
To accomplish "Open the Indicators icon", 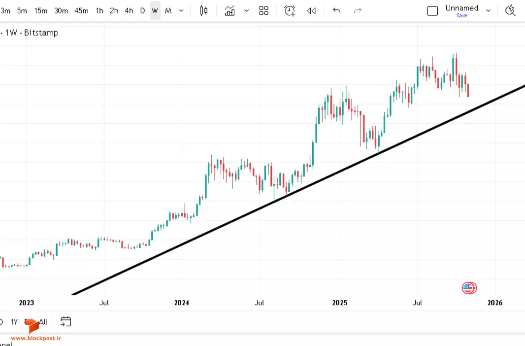I will point(230,11).
